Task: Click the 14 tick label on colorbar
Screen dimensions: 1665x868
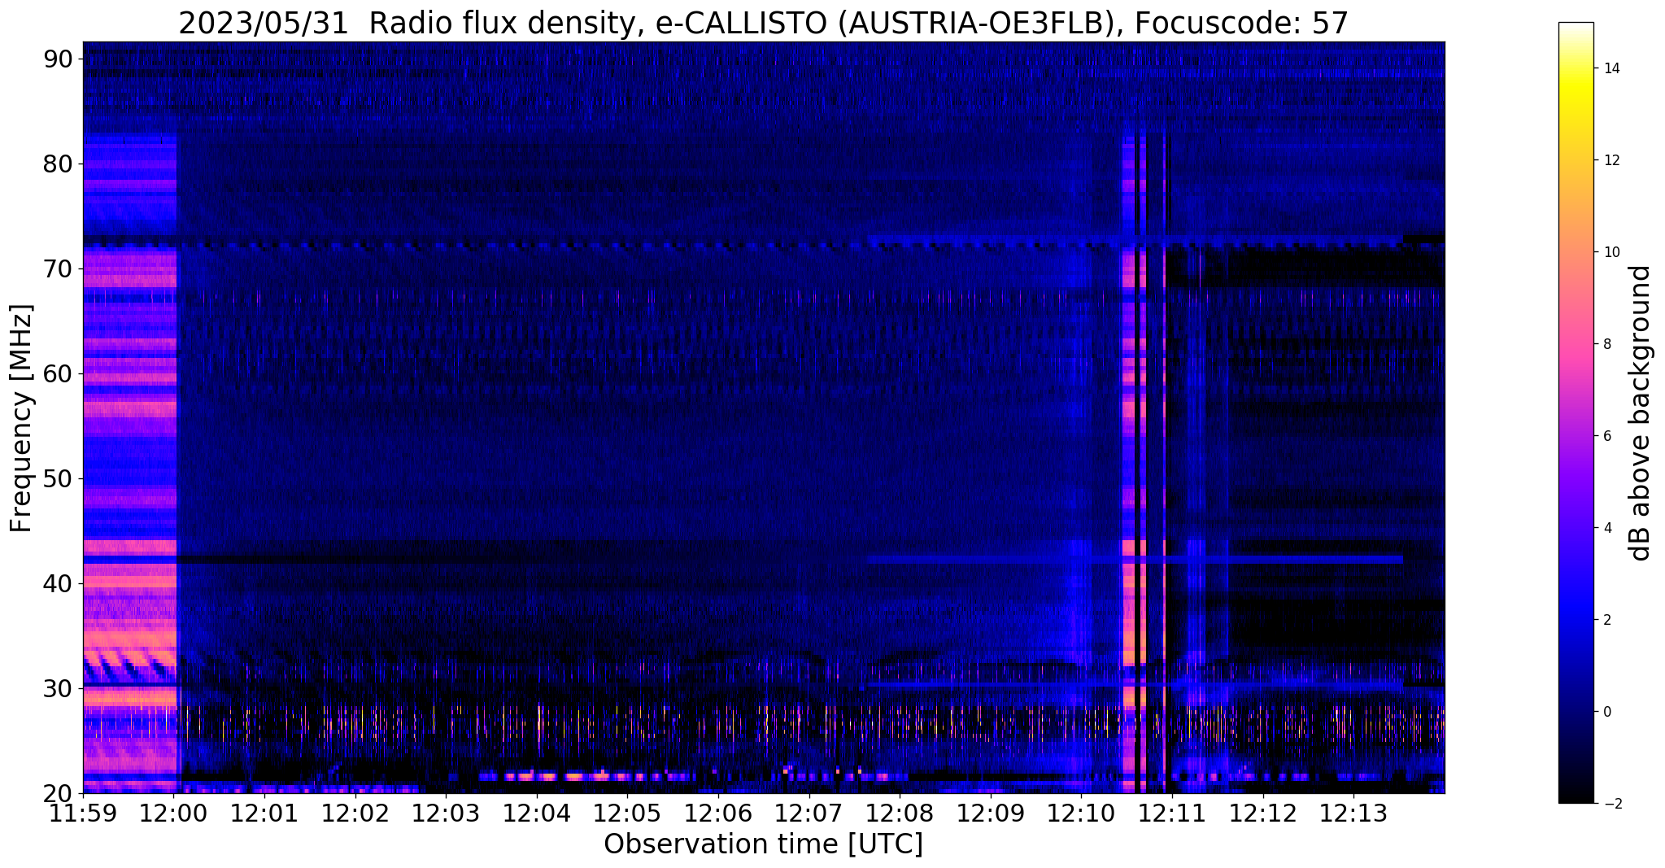Action: [x=1609, y=68]
